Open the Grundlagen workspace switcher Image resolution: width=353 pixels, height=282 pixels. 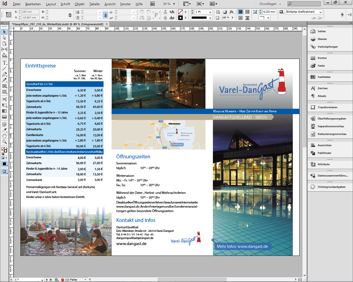(x=270, y=4)
